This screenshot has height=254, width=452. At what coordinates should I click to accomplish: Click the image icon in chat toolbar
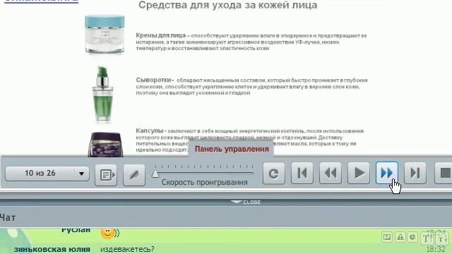point(387,237)
